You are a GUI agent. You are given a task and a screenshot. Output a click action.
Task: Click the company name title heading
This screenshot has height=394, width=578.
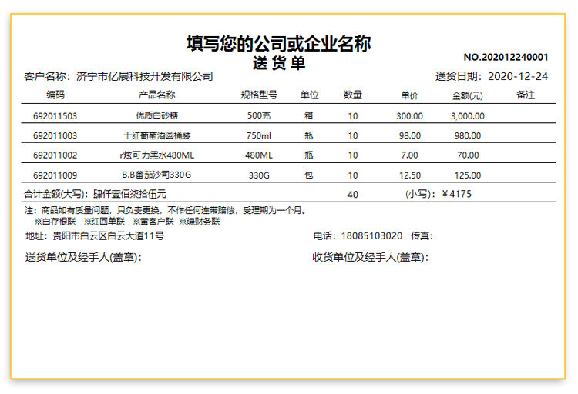click(x=279, y=44)
